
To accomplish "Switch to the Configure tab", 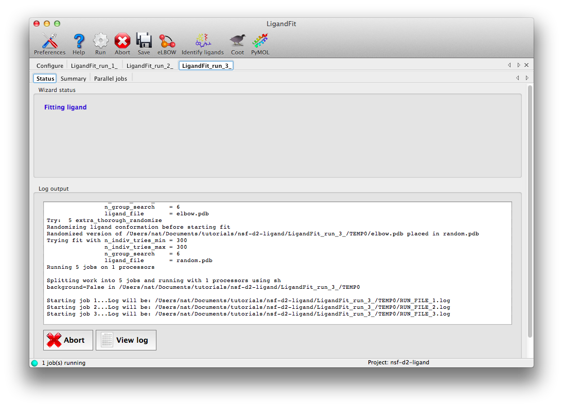I will point(49,66).
